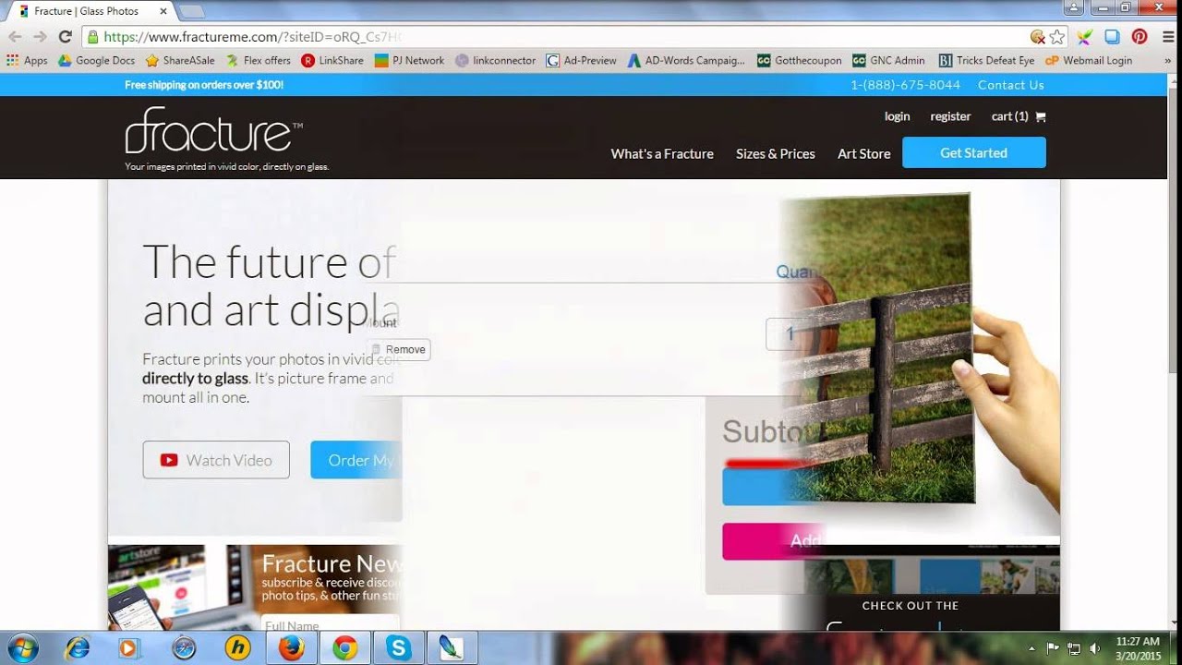Image resolution: width=1182 pixels, height=665 pixels.
Task: Open Skype from the taskbar
Action: pyautogui.click(x=399, y=648)
